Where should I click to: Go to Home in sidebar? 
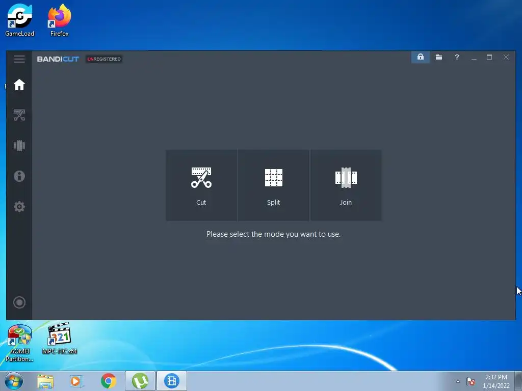pos(19,85)
